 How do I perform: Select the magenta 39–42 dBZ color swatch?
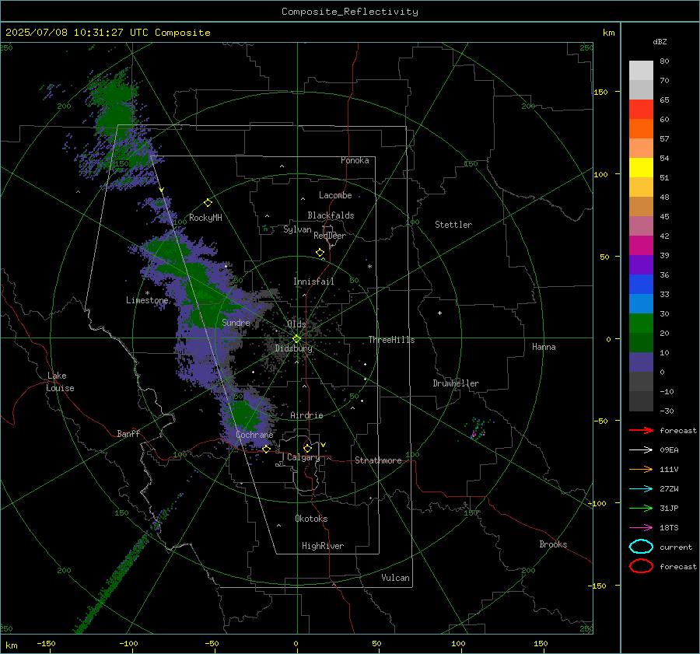(x=641, y=246)
